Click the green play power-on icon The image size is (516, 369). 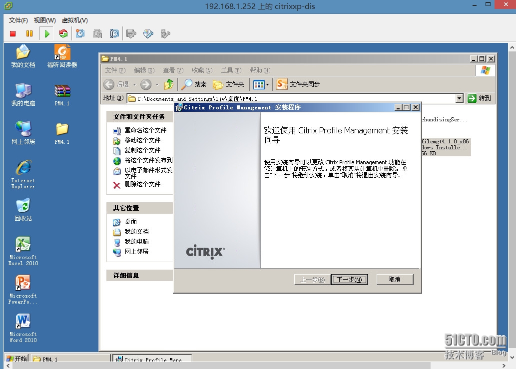point(47,33)
